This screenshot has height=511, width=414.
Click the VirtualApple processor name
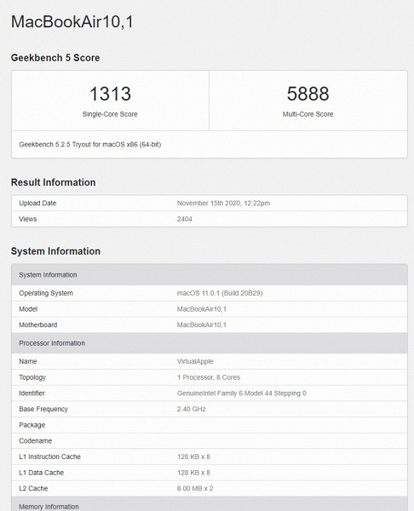195,361
